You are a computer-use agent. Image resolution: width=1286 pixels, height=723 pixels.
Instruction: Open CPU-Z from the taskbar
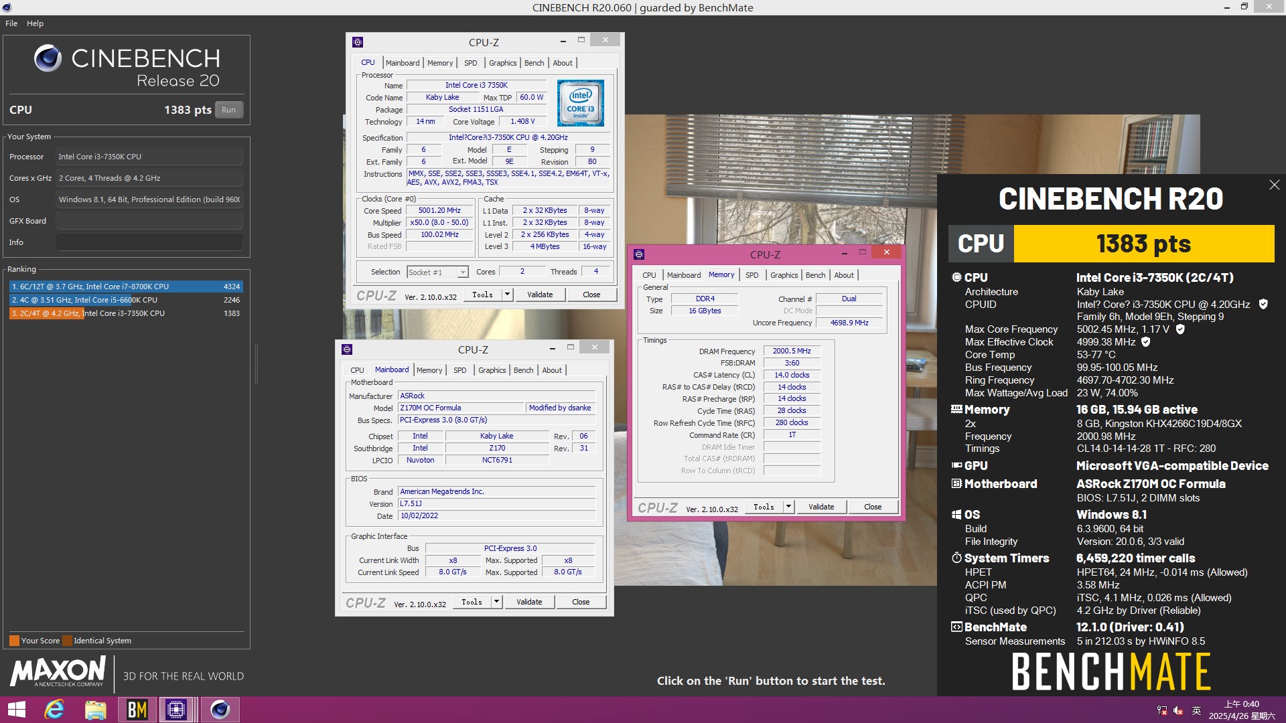tap(176, 710)
